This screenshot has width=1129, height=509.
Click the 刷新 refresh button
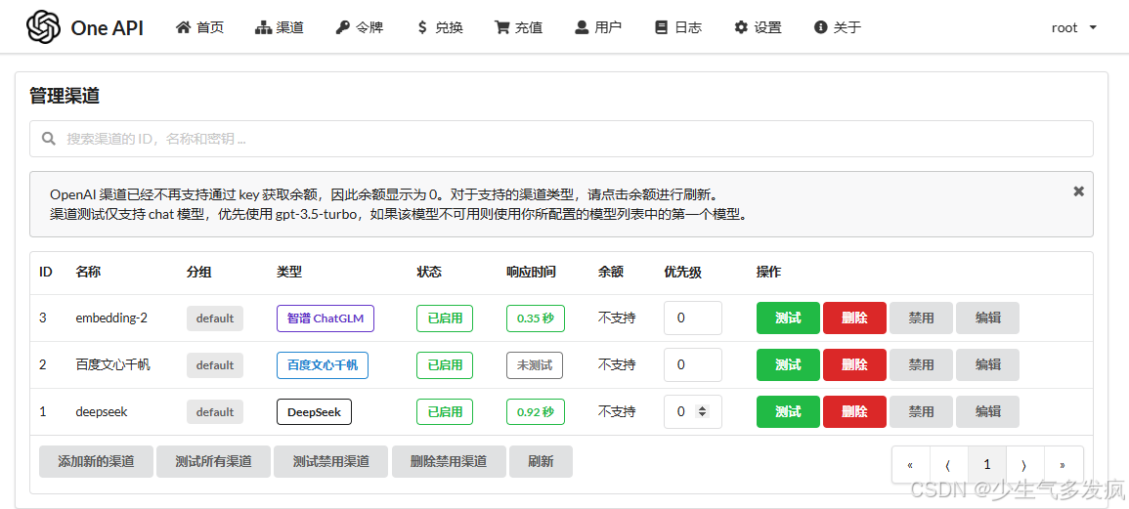pyautogui.click(x=541, y=461)
